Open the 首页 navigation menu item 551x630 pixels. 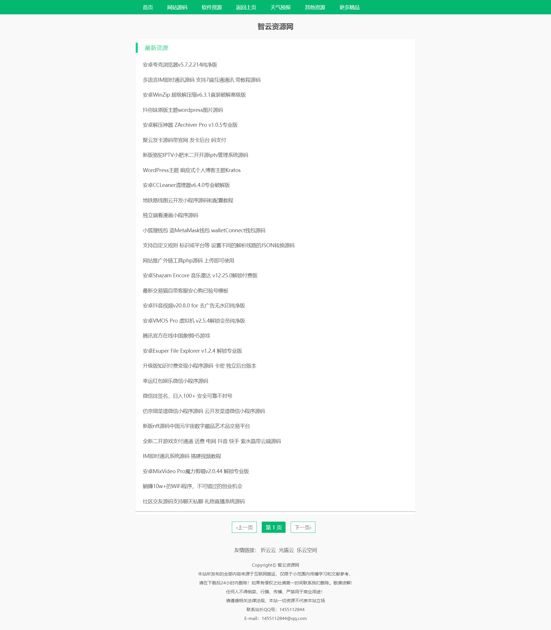click(148, 7)
